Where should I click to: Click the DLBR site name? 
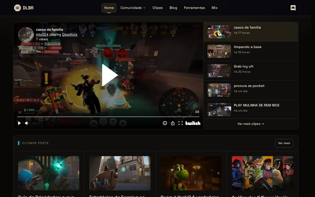pos(28,8)
